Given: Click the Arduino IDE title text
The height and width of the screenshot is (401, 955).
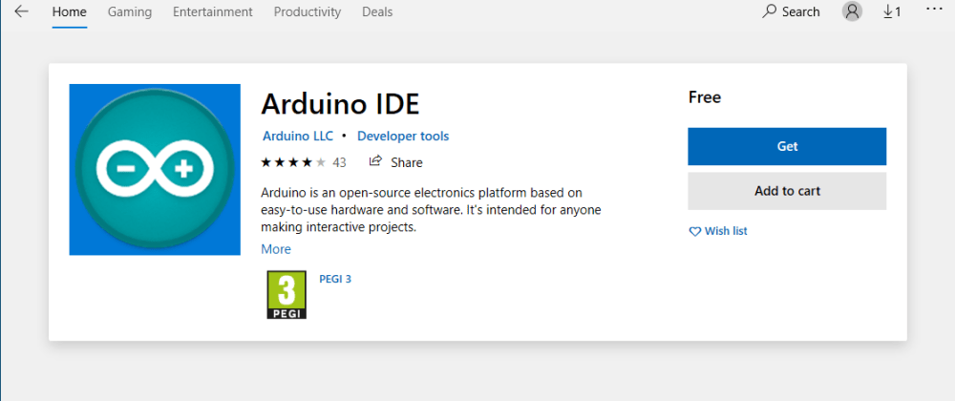Looking at the screenshot, I should [341, 105].
